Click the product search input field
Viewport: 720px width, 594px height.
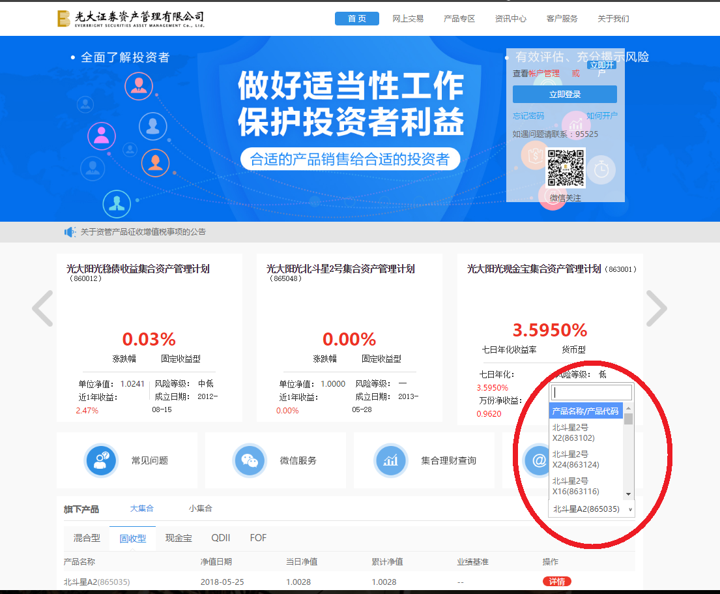coord(592,393)
